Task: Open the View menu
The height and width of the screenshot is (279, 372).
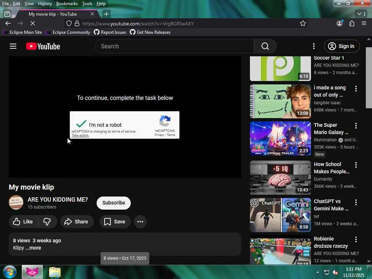Action: (29, 4)
